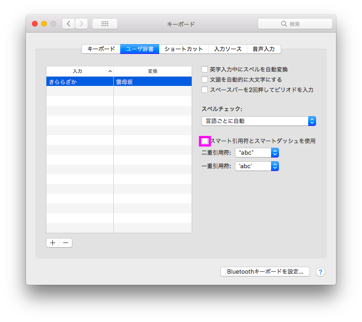This screenshot has width=362, height=322.
Task: Open the 二重引用符 style dropdown
Action: click(257, 152)
